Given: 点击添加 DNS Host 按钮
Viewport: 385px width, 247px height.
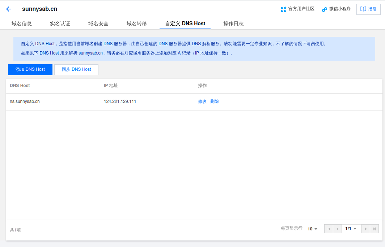Looking at the screenshot, I should click(30, 69).
